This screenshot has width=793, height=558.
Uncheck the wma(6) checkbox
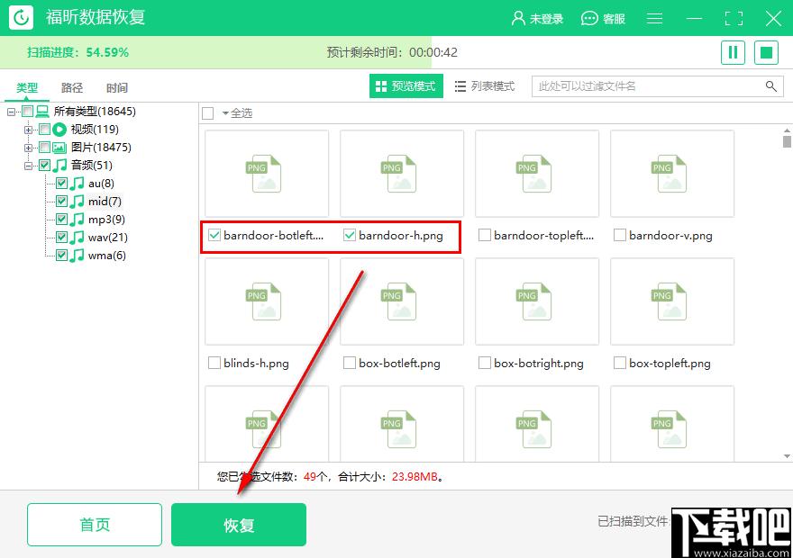[x=61, y=256]
